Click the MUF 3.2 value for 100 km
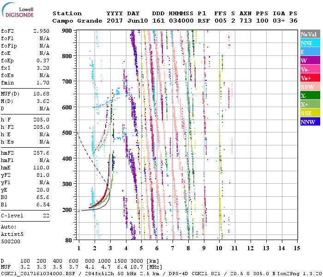The image size is (323, 277). [x=25, y=267]
